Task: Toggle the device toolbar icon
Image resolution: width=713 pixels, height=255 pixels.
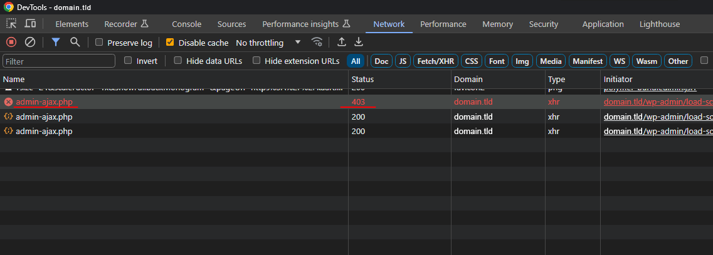Action: [x=30, y=24]
